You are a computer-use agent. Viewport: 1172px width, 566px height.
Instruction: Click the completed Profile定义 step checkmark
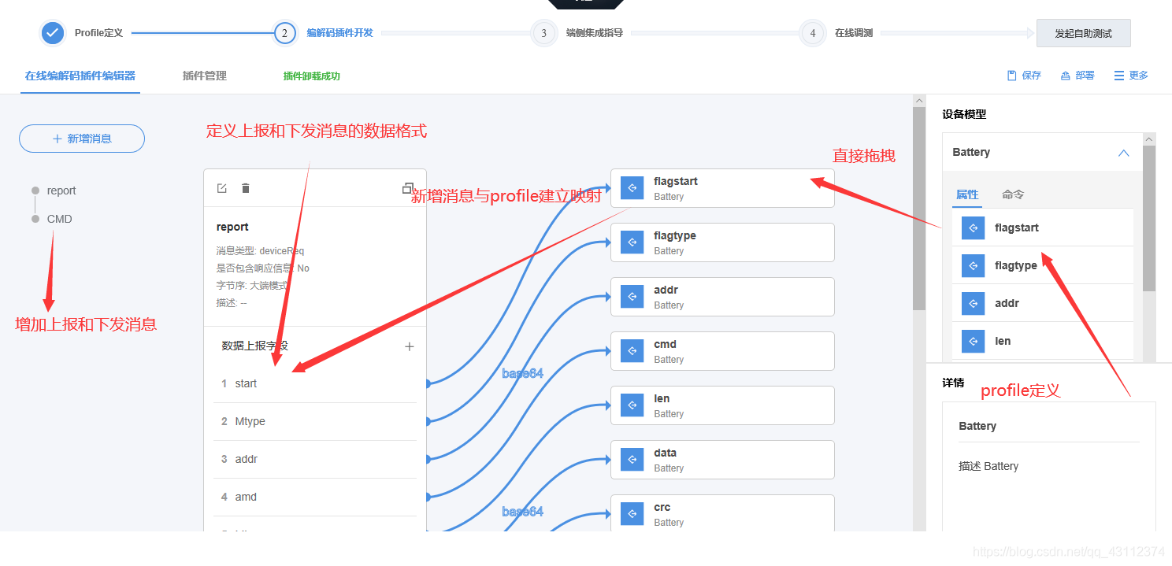(52, 33)
